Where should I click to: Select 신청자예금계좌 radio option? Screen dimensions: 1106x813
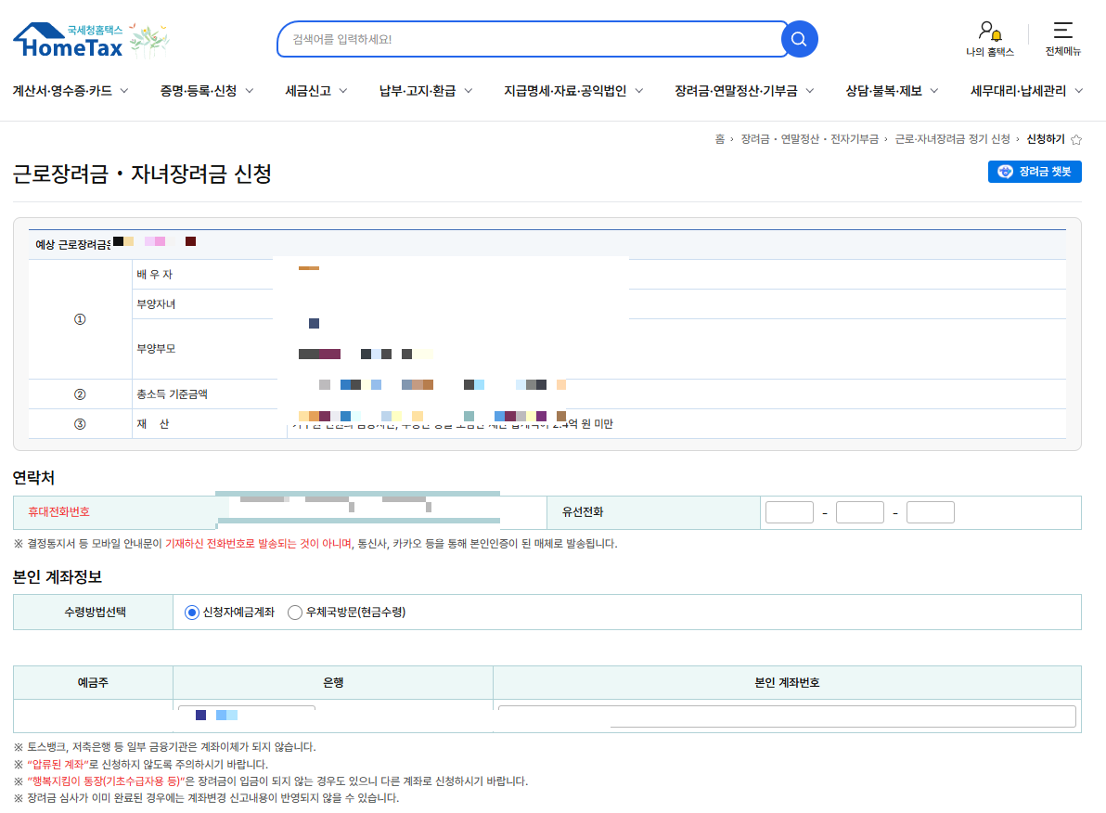[x=191, y=613]
